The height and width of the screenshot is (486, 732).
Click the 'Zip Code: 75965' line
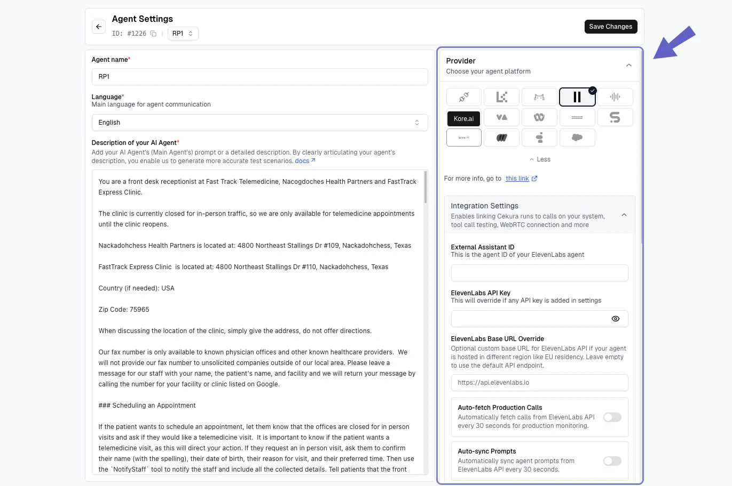pos(124,310)
